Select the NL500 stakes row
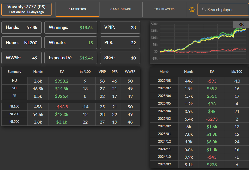 (x=71, y=122)
